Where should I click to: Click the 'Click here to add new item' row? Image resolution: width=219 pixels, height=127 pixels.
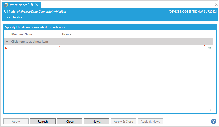[x=29, y=41]
